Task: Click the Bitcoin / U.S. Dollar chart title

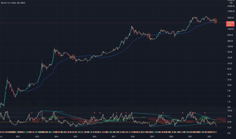Action: click(x=13, y=3)
